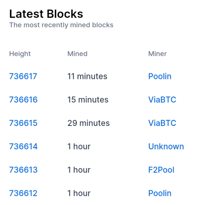Click the 15 minutes mined time
The height and width of the screenshot is (205, 205).
pyautogui.click(x=88, y=100)
